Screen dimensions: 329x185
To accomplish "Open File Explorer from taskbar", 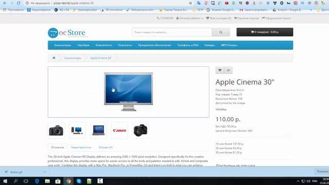I will [x=47, y=181].
